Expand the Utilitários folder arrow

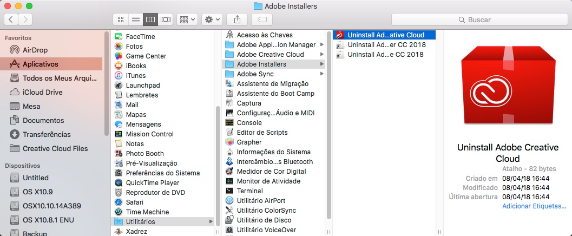tap(211, 221)
